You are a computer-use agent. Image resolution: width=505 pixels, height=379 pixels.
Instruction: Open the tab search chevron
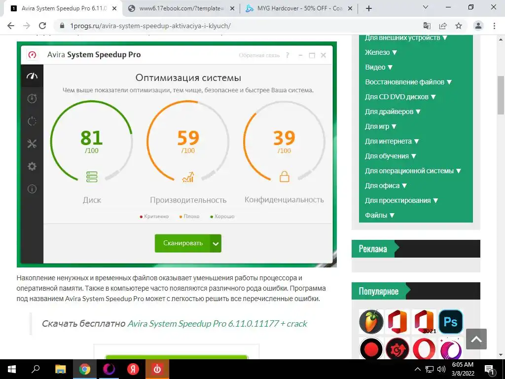click(426, 7)
